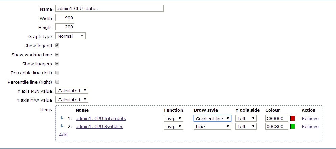Click the sort handle for CPU Interrupts row
Viewport: 336px width, 149px height.
62,118
